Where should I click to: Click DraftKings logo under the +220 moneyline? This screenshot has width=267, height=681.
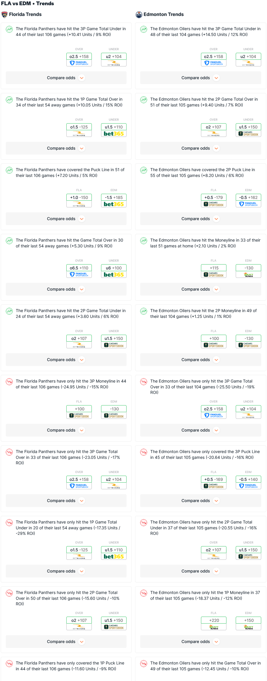point(214,627)
